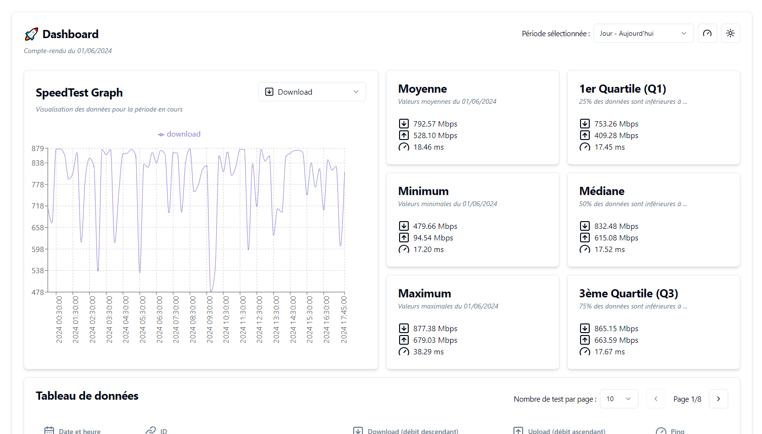Click the '2024 17:45:00' x-axis label

tap(344, 320)
